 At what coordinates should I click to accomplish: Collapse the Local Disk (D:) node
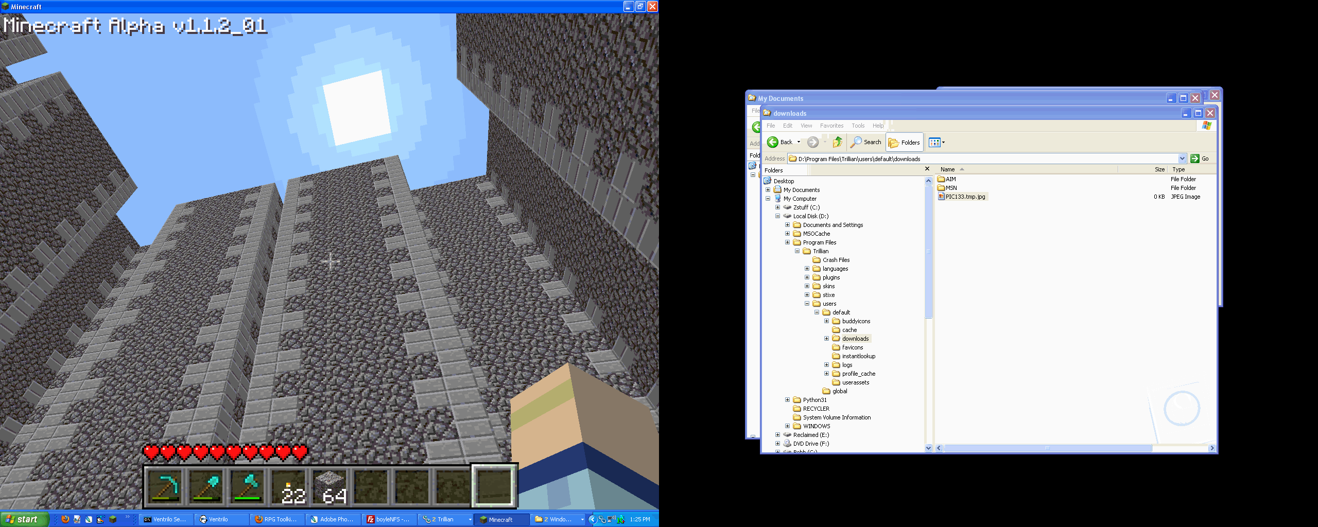[x=777, y=216]
